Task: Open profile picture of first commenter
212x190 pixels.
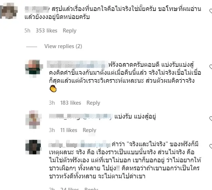Action: 9,11
